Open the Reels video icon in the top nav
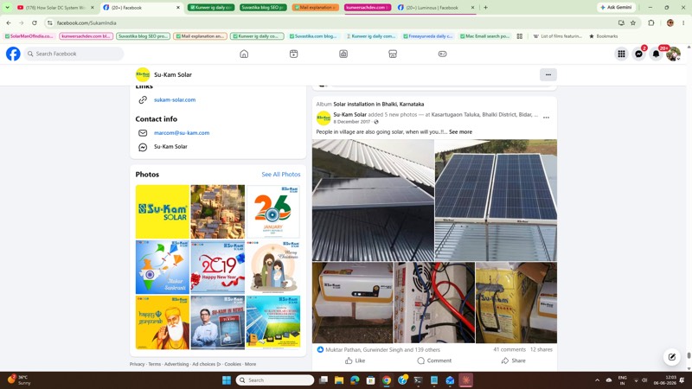The width and height of the screenshot is (692, 389). [293, 54]
